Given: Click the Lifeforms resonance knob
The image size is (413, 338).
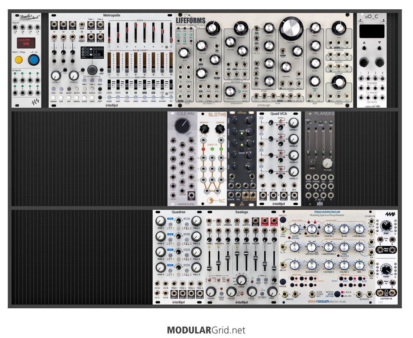Looking at the screenshot, I should (x=286, y=68).
